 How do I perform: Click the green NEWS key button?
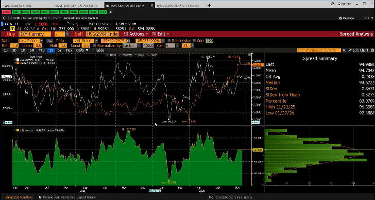click(x=36, y=11)
